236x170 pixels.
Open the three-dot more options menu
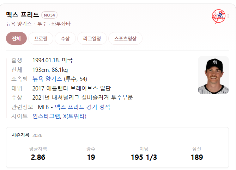coord(228,16)
